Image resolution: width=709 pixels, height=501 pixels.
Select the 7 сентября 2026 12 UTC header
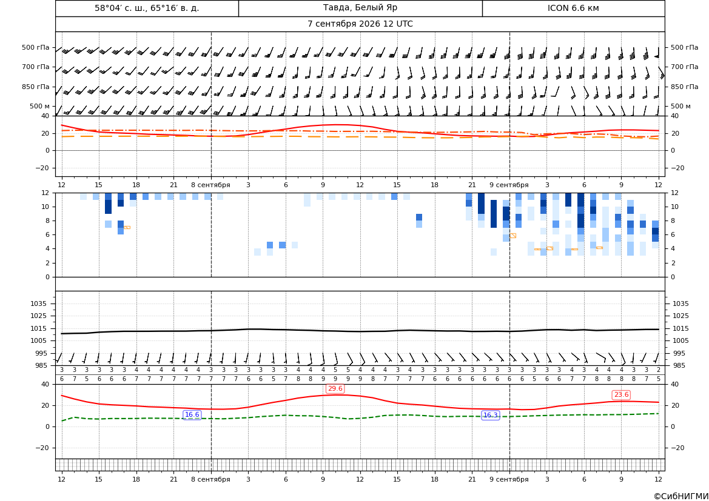(x=360, y=24)
